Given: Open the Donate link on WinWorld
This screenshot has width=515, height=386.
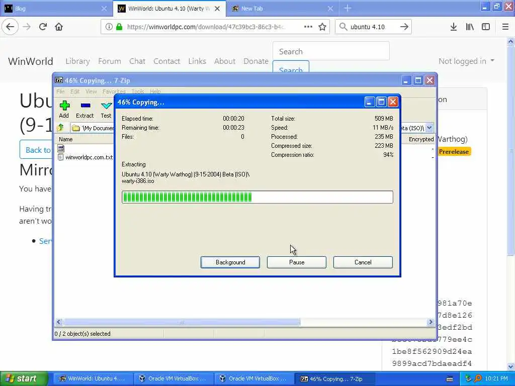Looking at the screenshot, I should [x=256, y=61].
